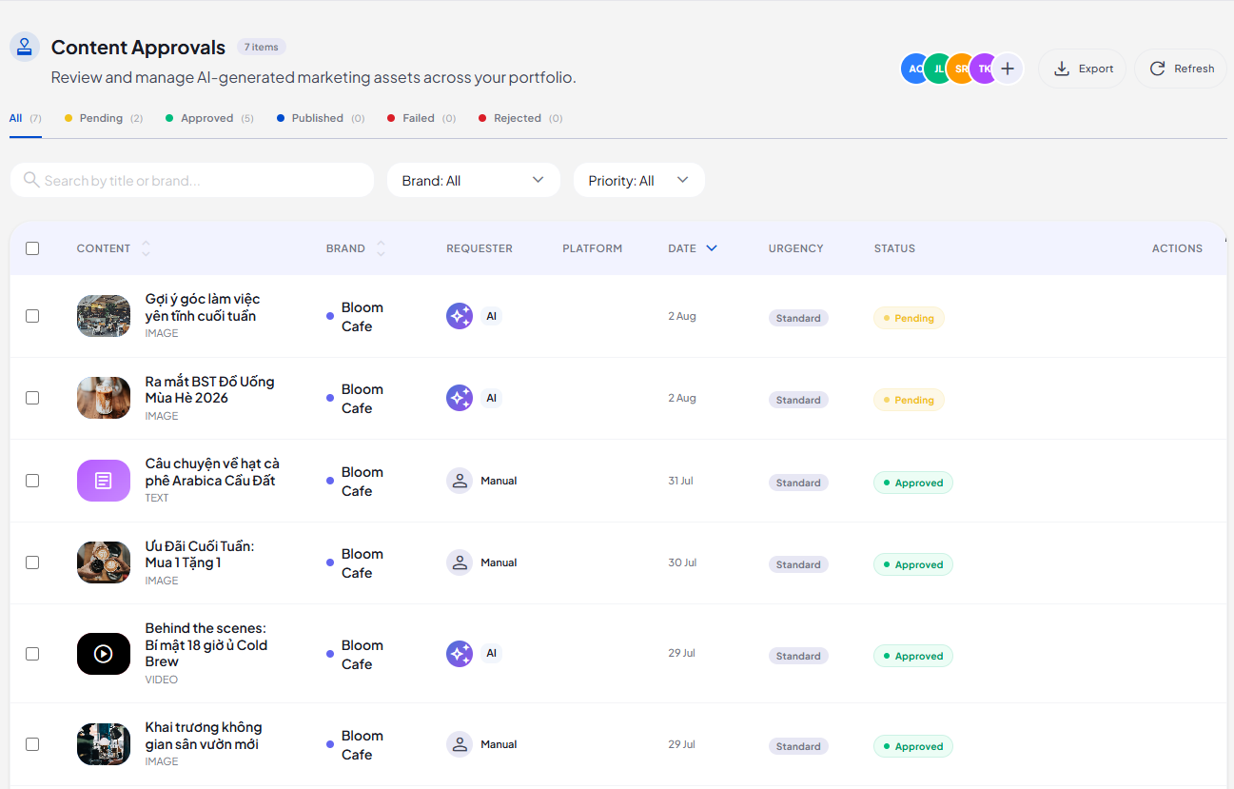Click the Export button
This screenshot has width=1234, height=789.
pos(1083,69)
